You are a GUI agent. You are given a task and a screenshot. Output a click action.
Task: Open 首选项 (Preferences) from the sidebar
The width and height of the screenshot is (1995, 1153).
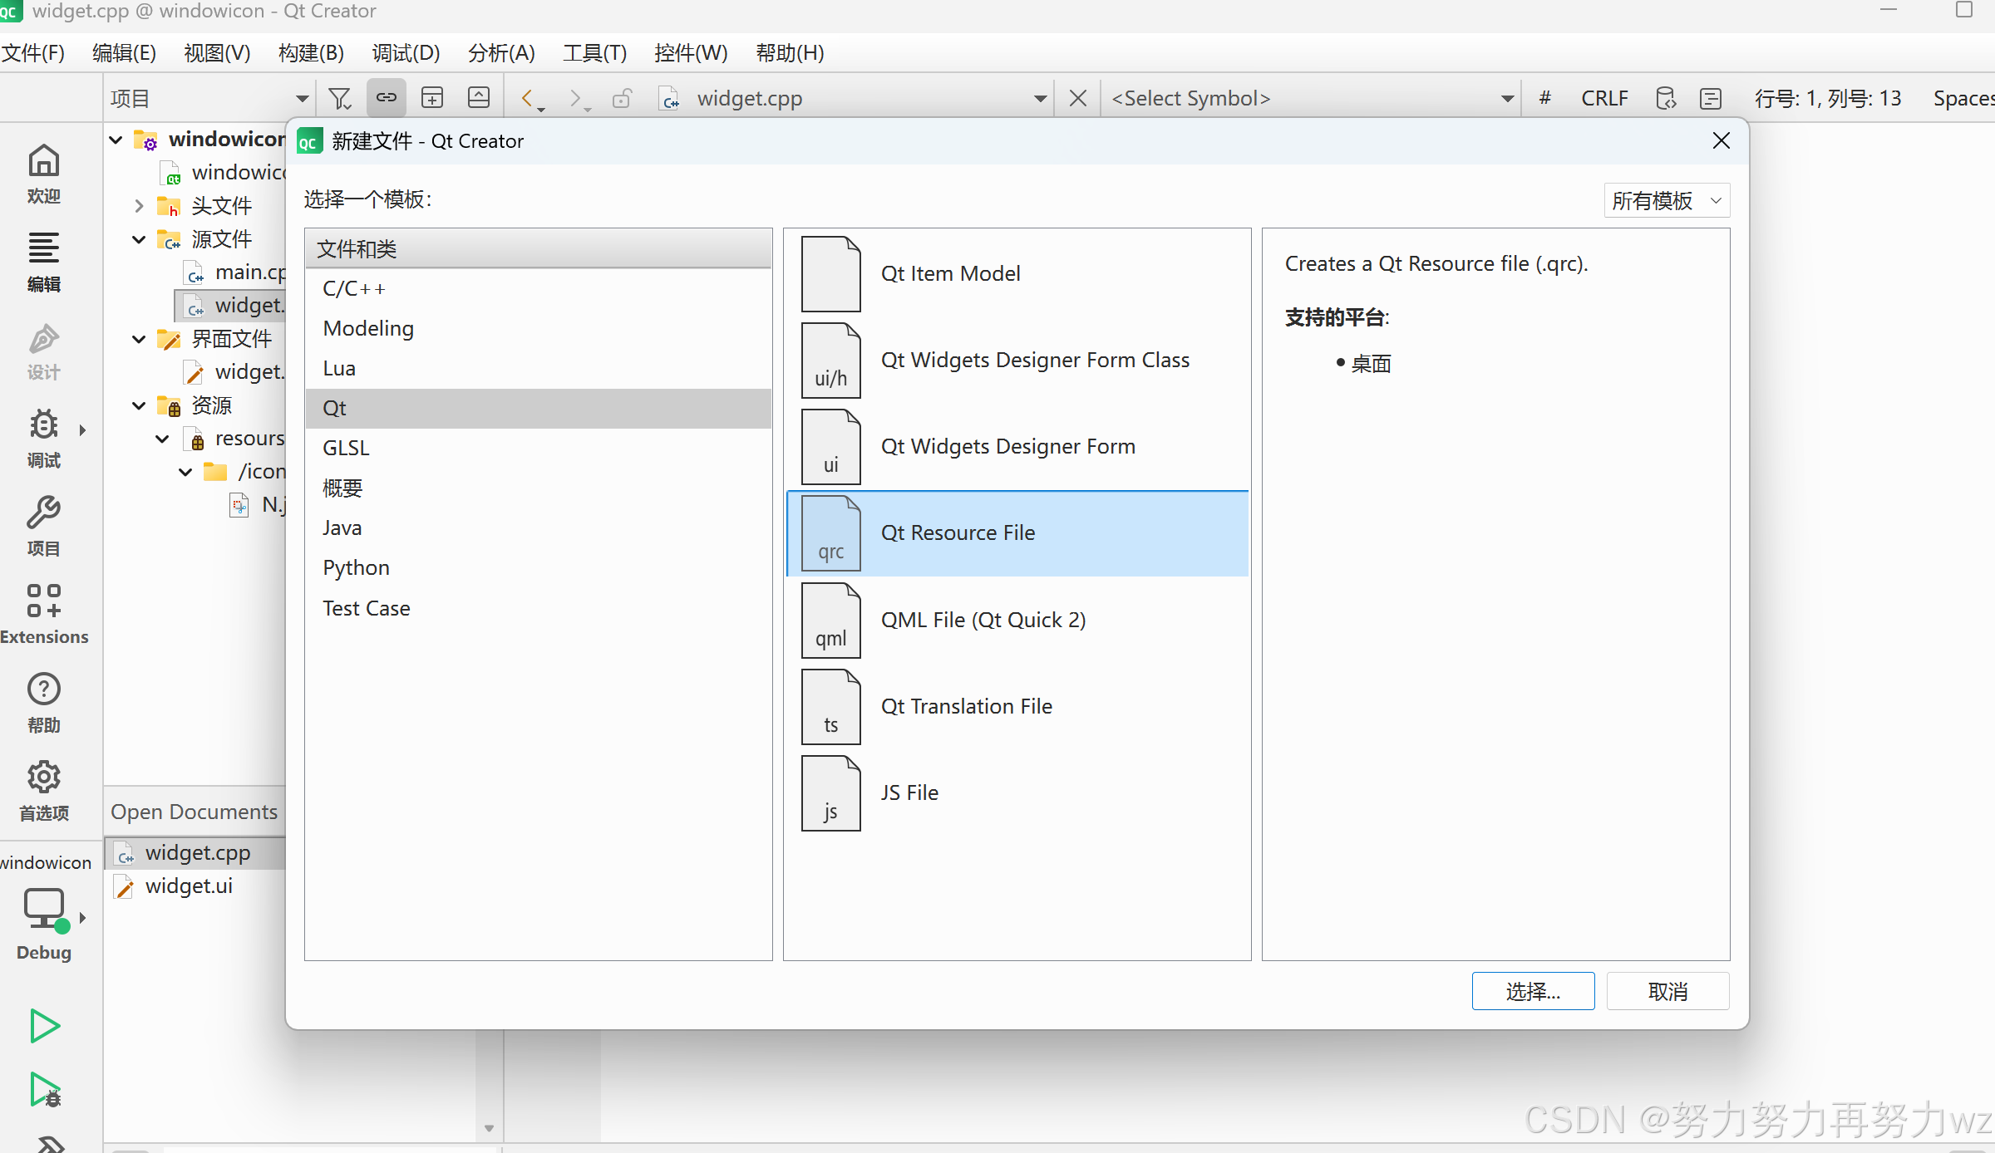click(43, 791)
